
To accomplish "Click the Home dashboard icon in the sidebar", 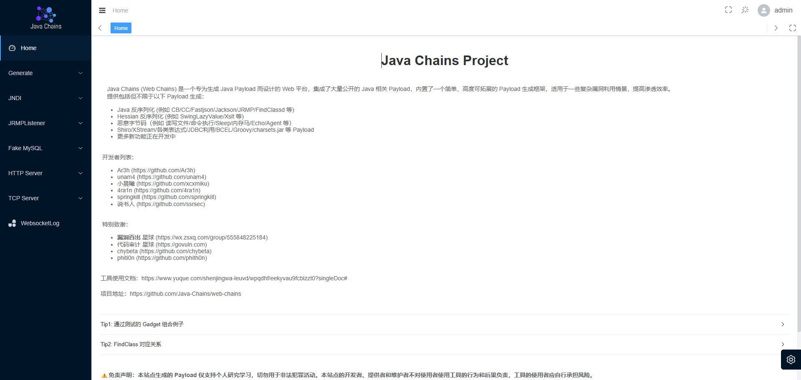I will click(x=12, y=48).
